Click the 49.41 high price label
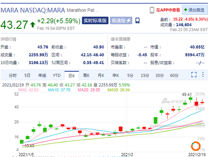The width and height of the screenshot is (208, 157). click(x=187, y=94)
